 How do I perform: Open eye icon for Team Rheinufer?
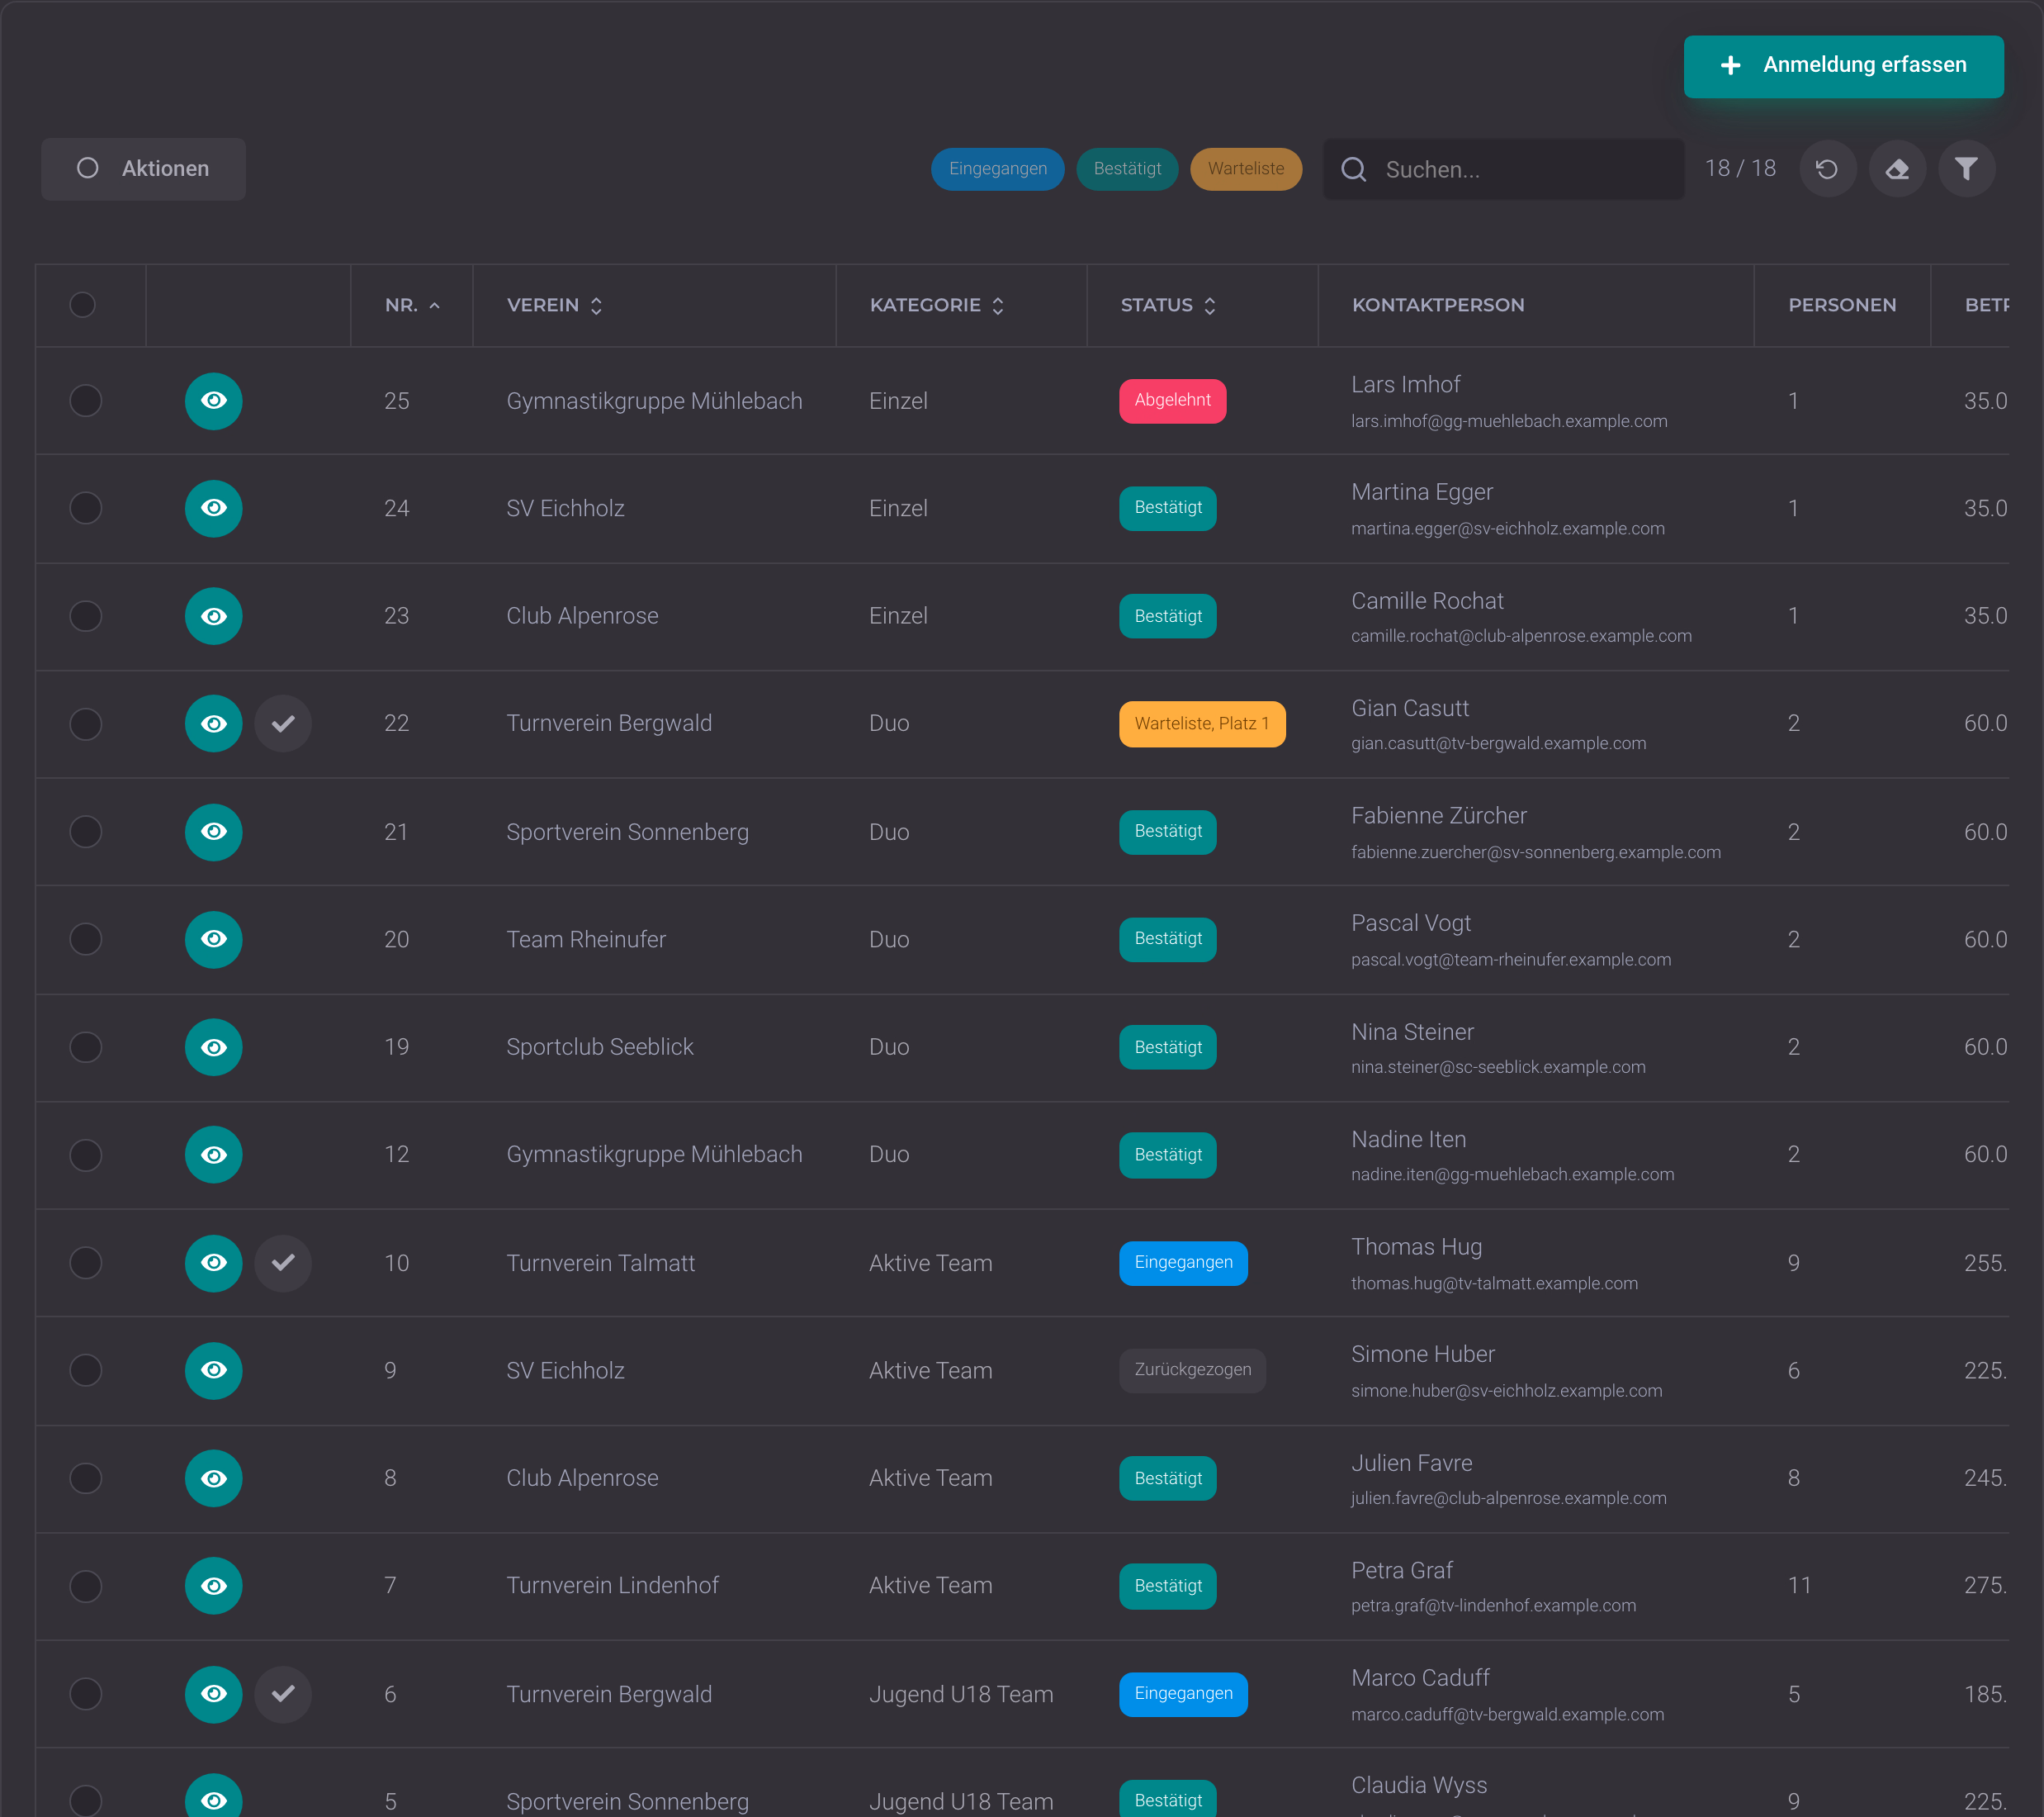tap(214, 940)
